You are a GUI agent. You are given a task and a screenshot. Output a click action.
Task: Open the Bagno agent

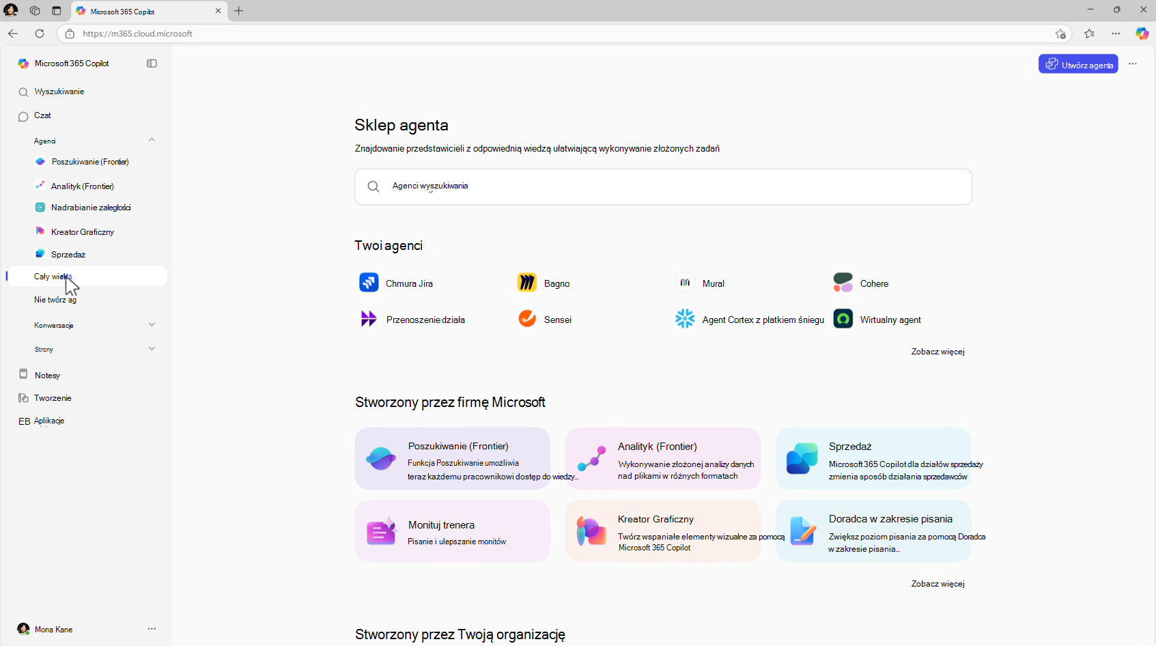[x=544, y=283]
